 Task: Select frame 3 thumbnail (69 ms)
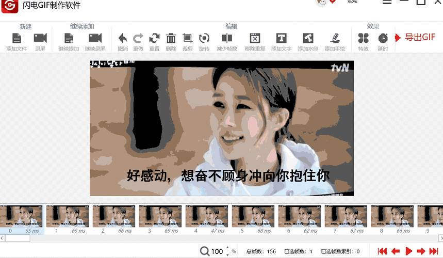click(x=160, y=216)
